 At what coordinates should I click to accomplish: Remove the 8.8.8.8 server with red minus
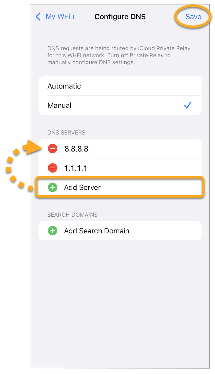52,149
